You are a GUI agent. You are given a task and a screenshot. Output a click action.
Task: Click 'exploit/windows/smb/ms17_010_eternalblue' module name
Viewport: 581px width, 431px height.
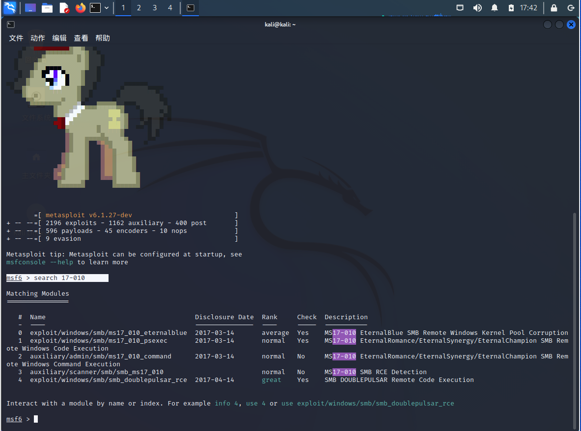pos(108,332)
